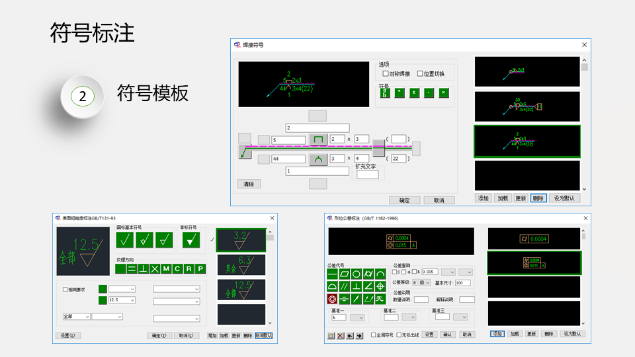Select the perpendicularity tolerance symbol
Viewport: 635px width, 357px height.
coord(357,286)
